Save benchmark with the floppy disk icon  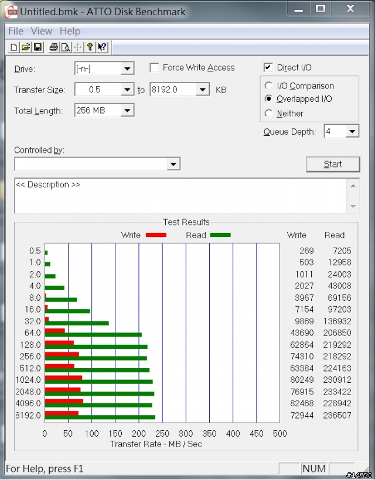click(x=37, y=47)
